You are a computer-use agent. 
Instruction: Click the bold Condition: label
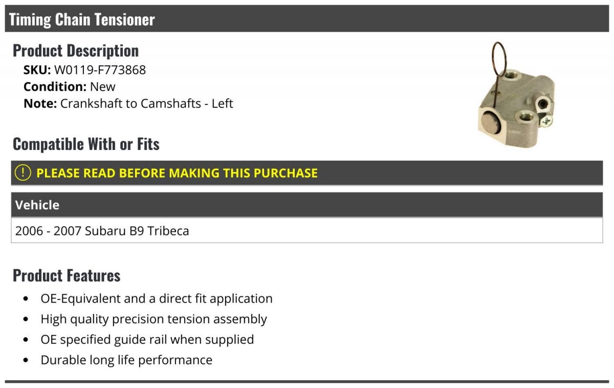[55, 87]
